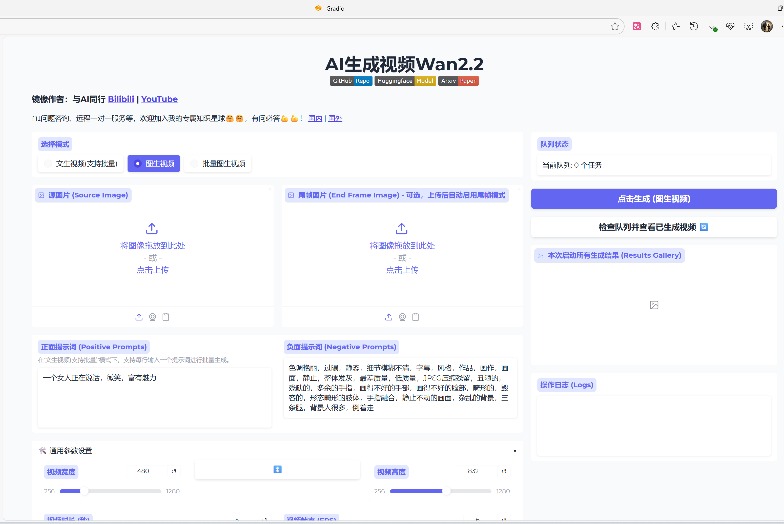Open the Bilibili link
Image resolution: width=784 pixels, height=524 pixels.
click(x=121, y=99)
